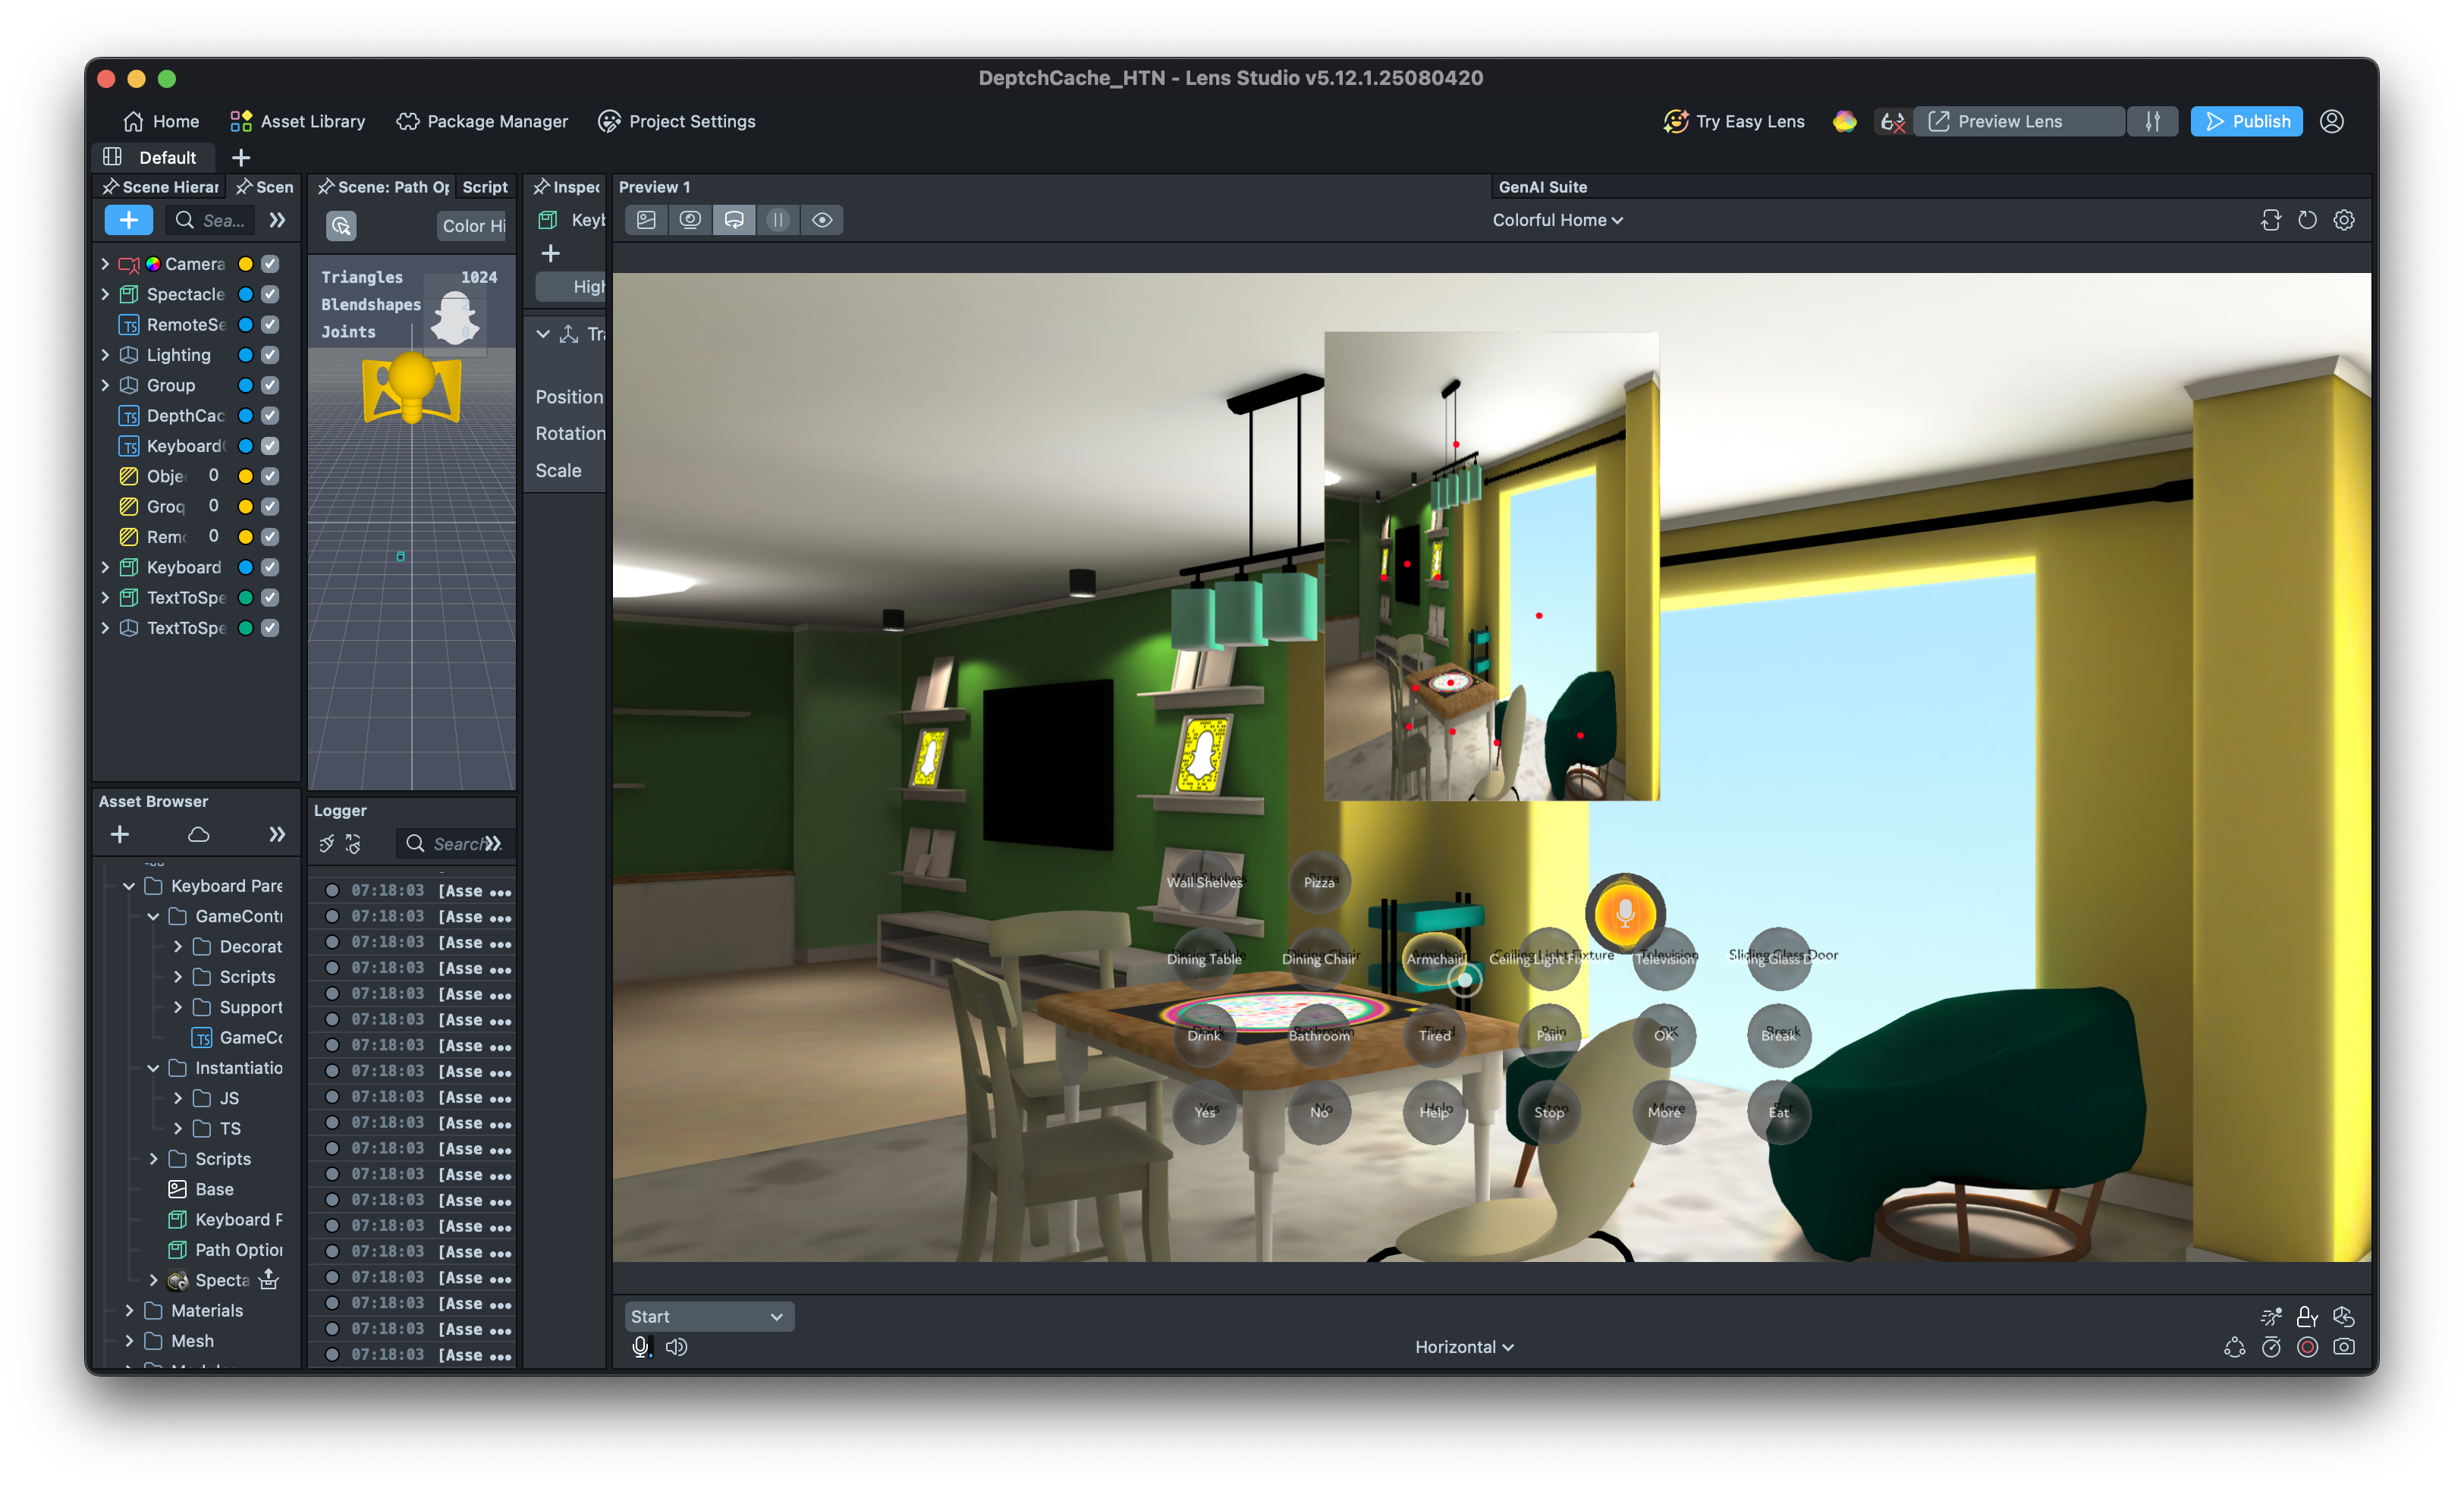Open the GenAI Suite settings gear

[x=2343, y=220]
